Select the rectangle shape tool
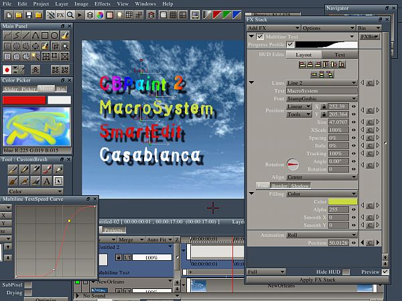This screenshot has width=402, height=301. tap(45, 35)
